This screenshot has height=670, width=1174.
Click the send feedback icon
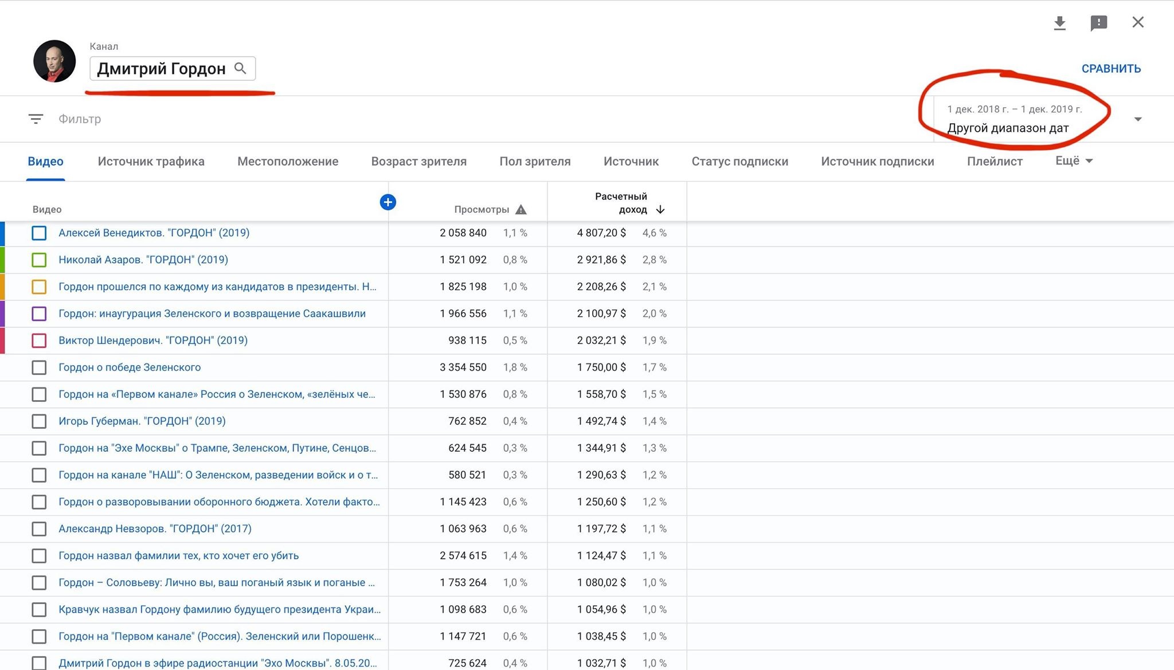tap(1098, 23)
